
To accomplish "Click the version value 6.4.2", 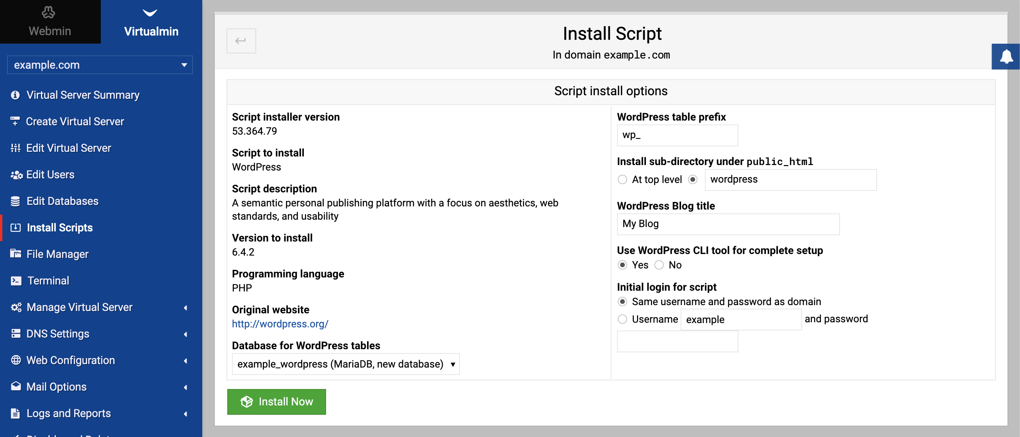I will (x=243, y=252).
